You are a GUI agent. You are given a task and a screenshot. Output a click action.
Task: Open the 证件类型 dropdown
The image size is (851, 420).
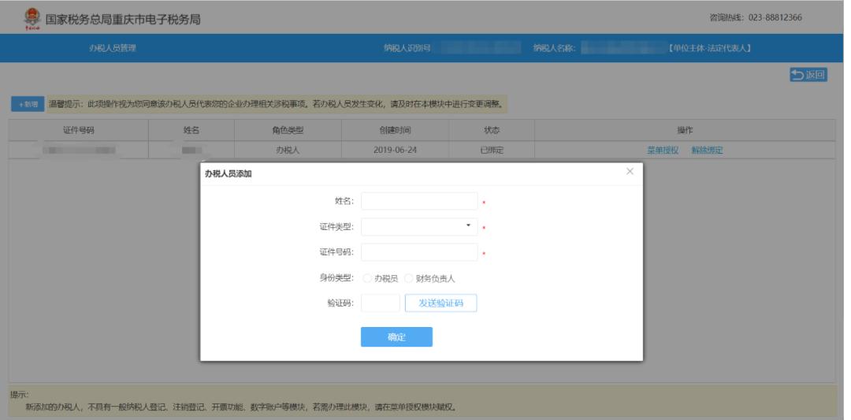point(419,227)
